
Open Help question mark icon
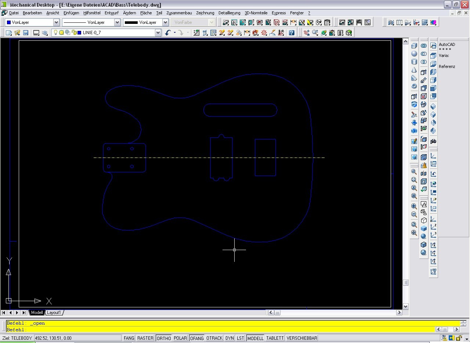point(292,33)
